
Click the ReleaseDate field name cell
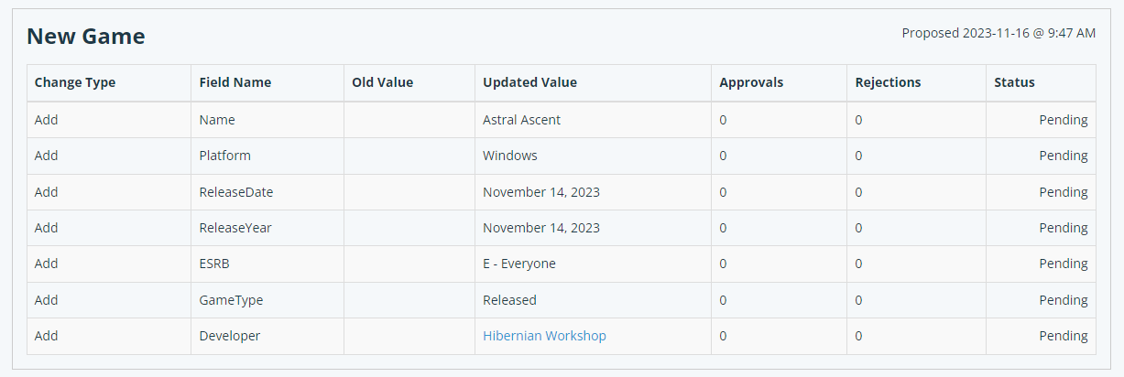(267, 192)
